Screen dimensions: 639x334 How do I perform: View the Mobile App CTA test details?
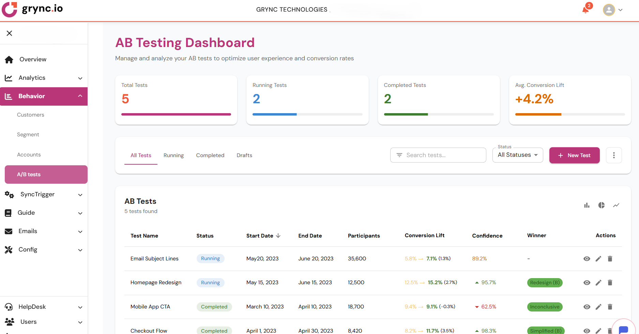587,307
